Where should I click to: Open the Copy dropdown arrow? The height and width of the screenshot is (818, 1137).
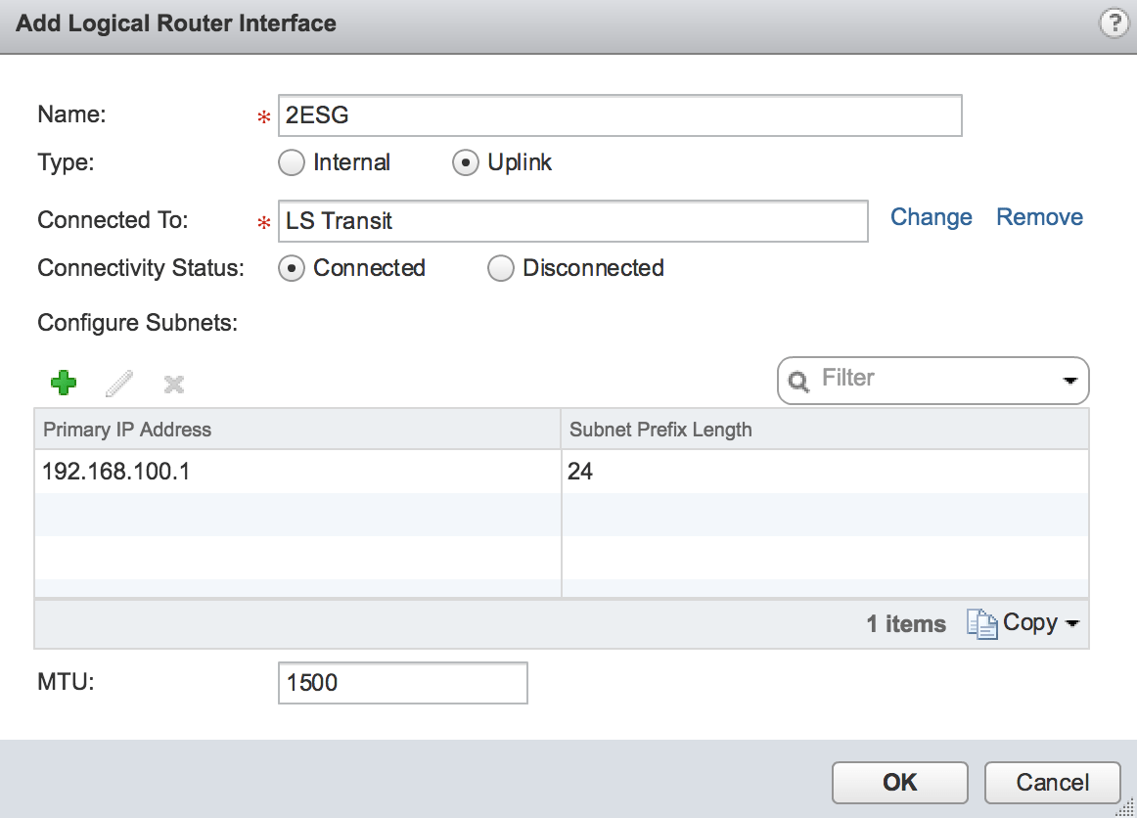[1072, 623]
